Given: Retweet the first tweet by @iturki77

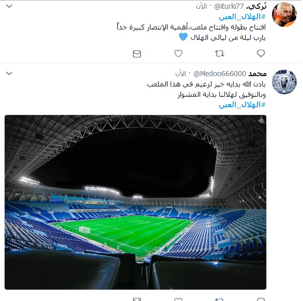Looking at the screenshot, I should pyautogui.click(x=220, y=53).
